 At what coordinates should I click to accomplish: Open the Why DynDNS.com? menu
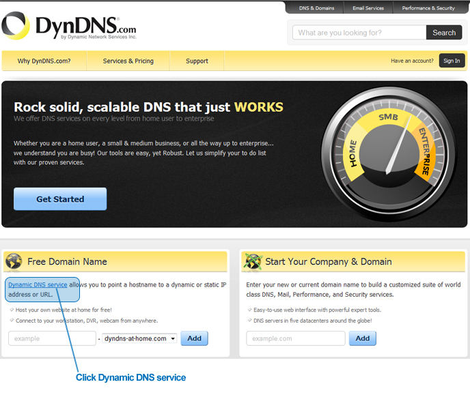point(44,61)
